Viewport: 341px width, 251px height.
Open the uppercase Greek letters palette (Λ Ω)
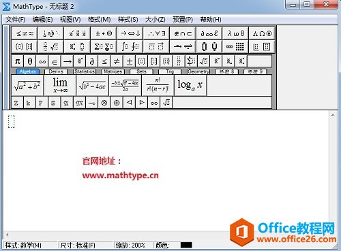tap(262, 33)
